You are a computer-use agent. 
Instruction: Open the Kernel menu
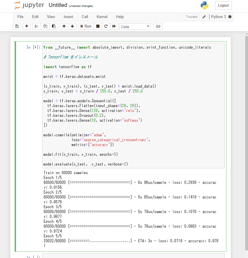(102, 17)
